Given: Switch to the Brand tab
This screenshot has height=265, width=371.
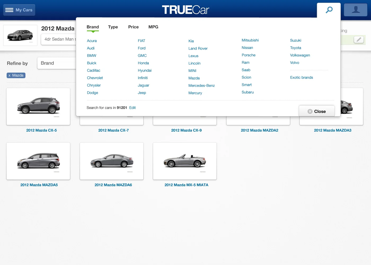Looking at the screenshot, I should point(93,27).
